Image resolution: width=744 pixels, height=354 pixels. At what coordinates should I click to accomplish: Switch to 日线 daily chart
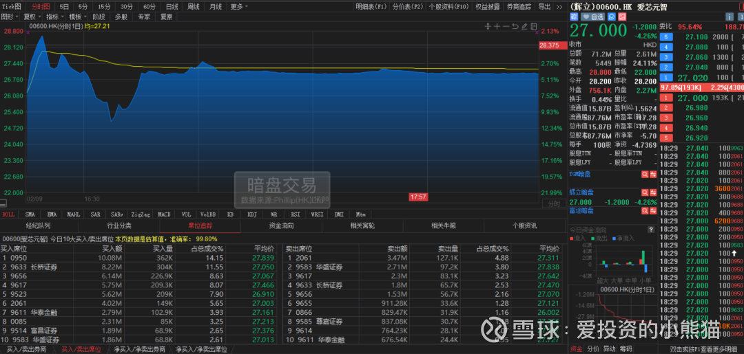pos(172,7)
